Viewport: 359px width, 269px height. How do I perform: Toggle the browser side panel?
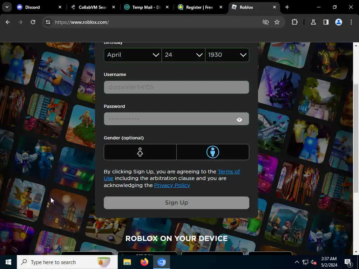point(326,22)
